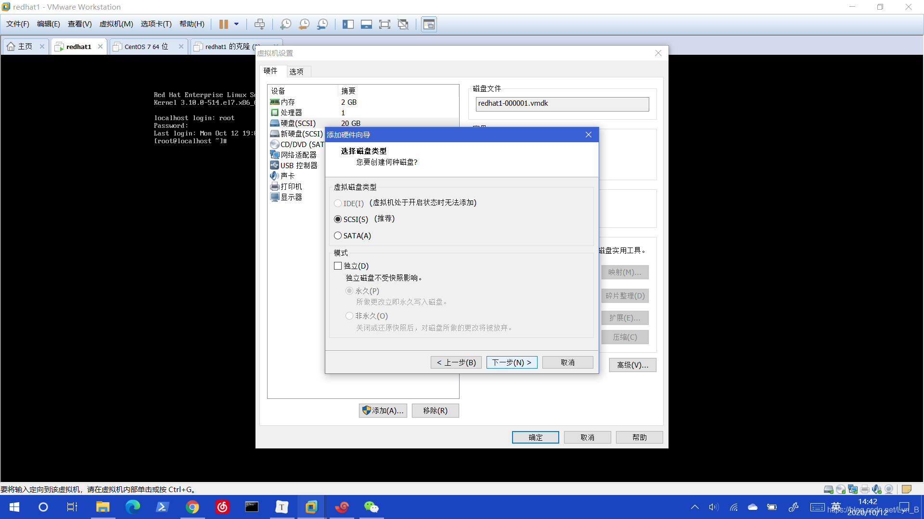
Task: Cancel the add hardware wizard
Action: point(567,362)
